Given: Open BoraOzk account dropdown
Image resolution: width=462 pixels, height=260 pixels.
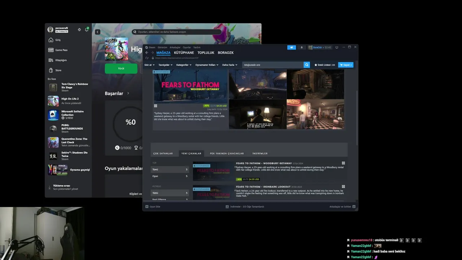Looking at the screenshot, I should 319,47.
